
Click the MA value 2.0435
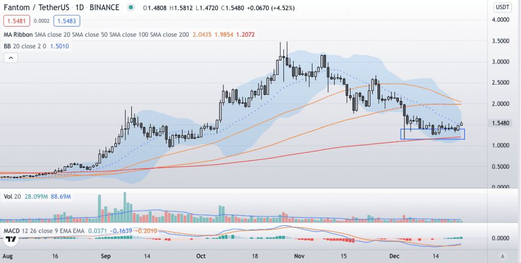click(x=201, y=35)
